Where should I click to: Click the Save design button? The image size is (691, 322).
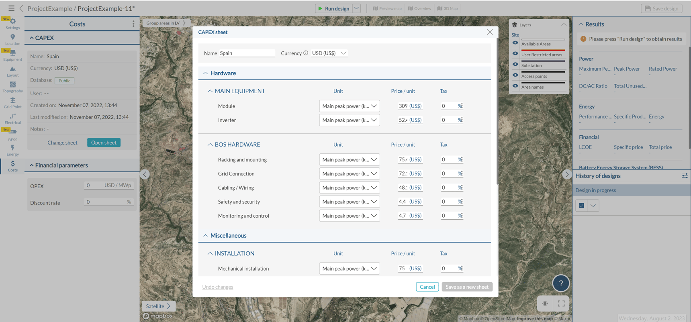coord(661,8)
